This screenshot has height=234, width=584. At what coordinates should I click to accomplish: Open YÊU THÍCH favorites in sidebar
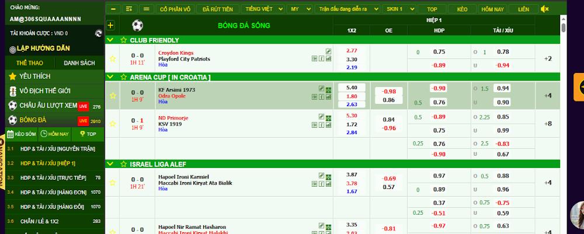point(55,76)
